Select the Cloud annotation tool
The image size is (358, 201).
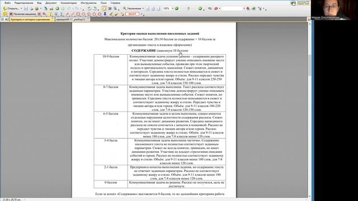click(100, 14)
